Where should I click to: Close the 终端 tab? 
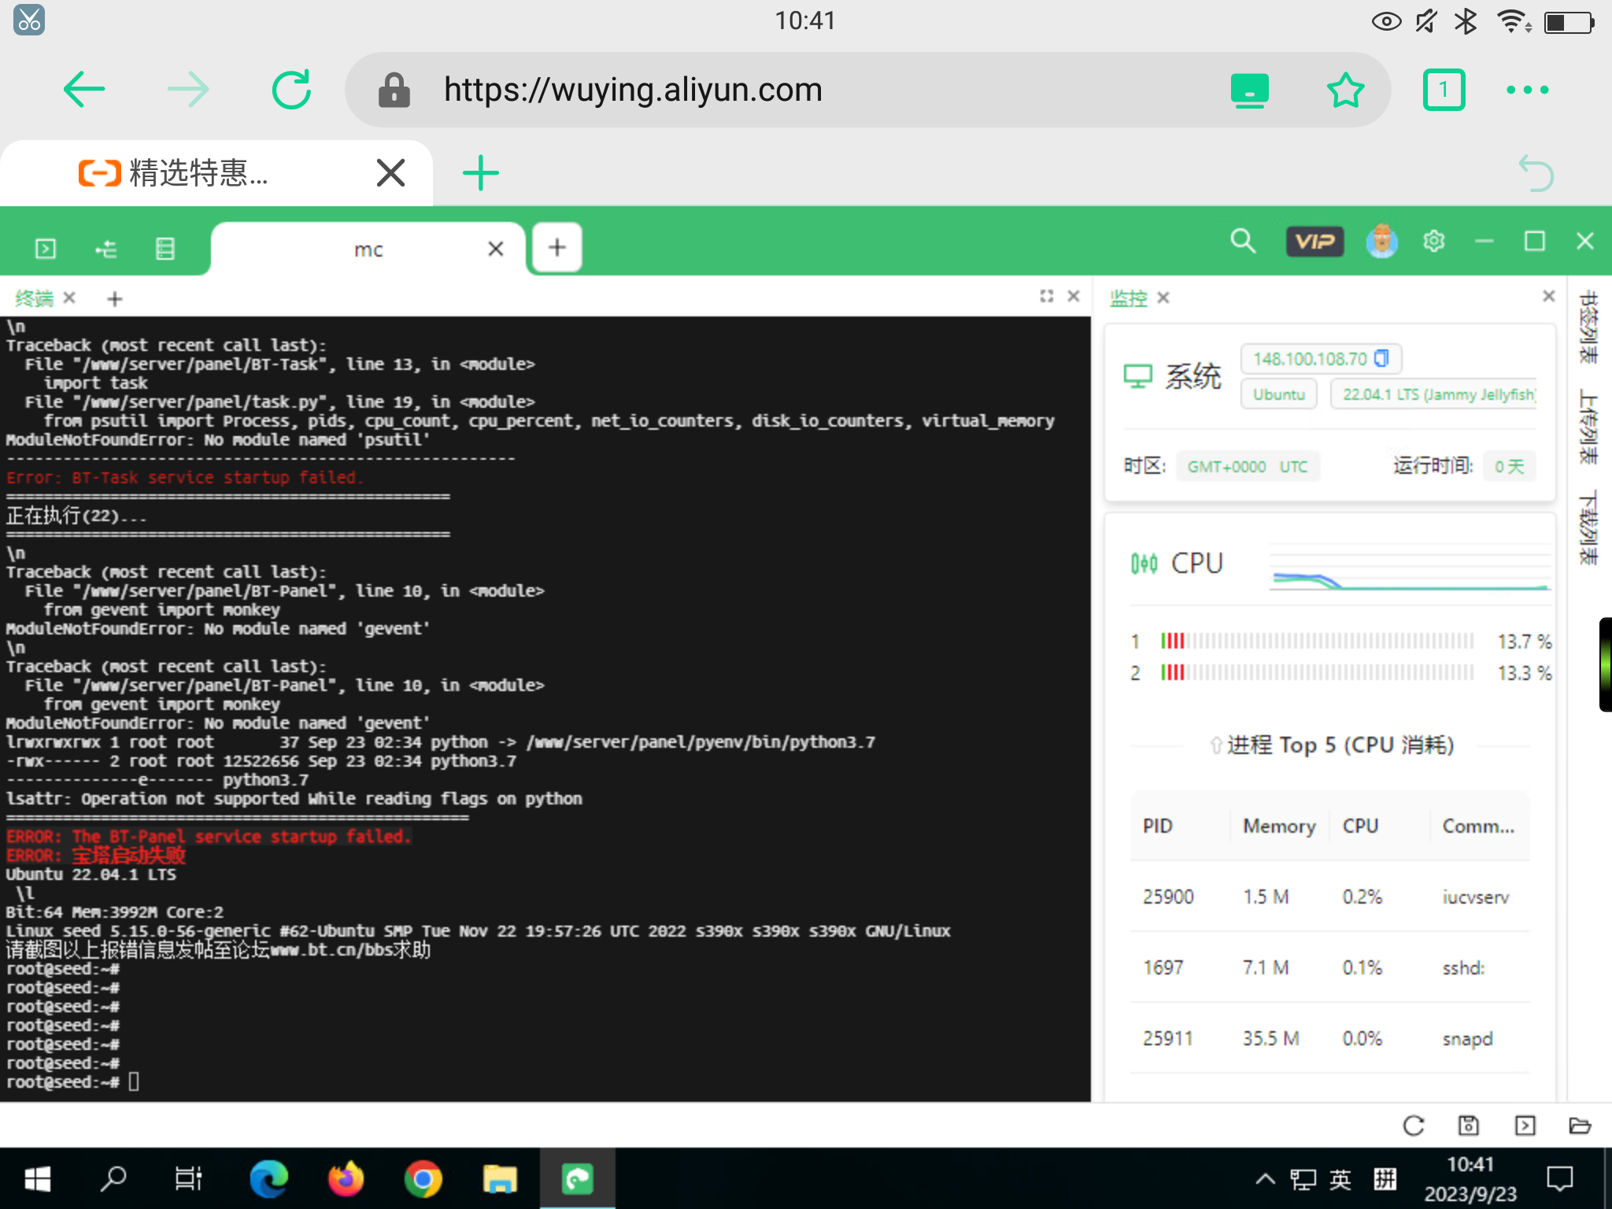click(x=69, y=298)
